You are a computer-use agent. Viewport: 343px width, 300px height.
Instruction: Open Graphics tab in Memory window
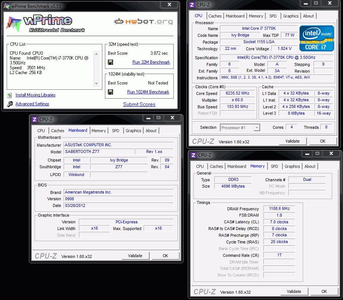pyautogui.click(x=292, y=166)
